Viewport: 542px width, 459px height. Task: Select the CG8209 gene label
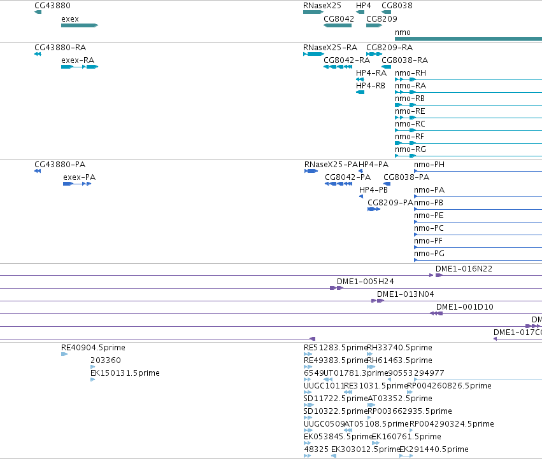pyautogui.click(x=382, y=19)
